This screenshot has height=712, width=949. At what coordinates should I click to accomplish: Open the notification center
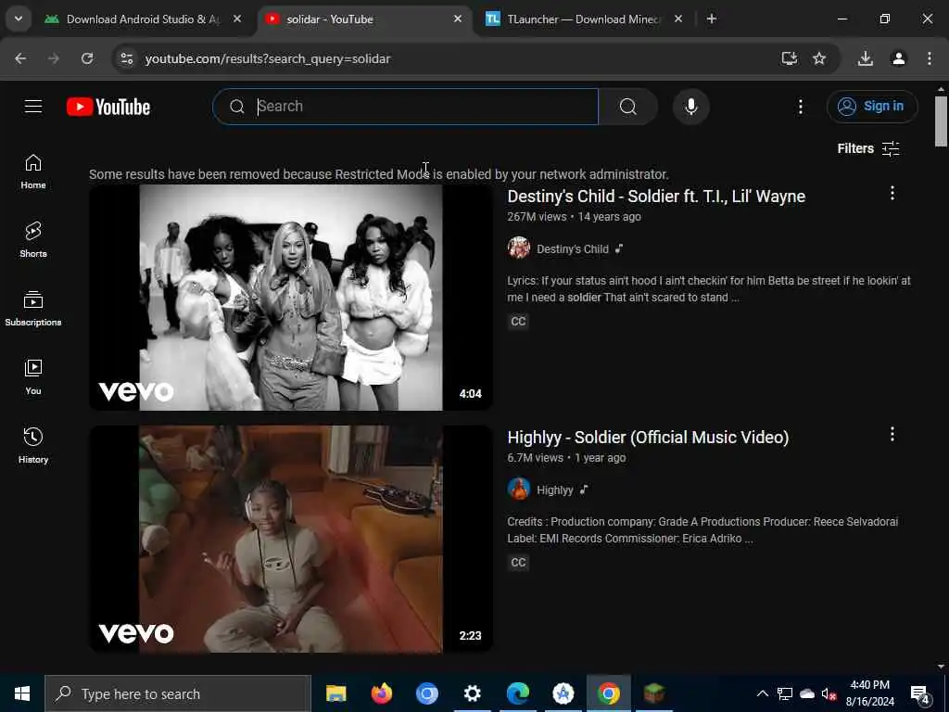920,693
